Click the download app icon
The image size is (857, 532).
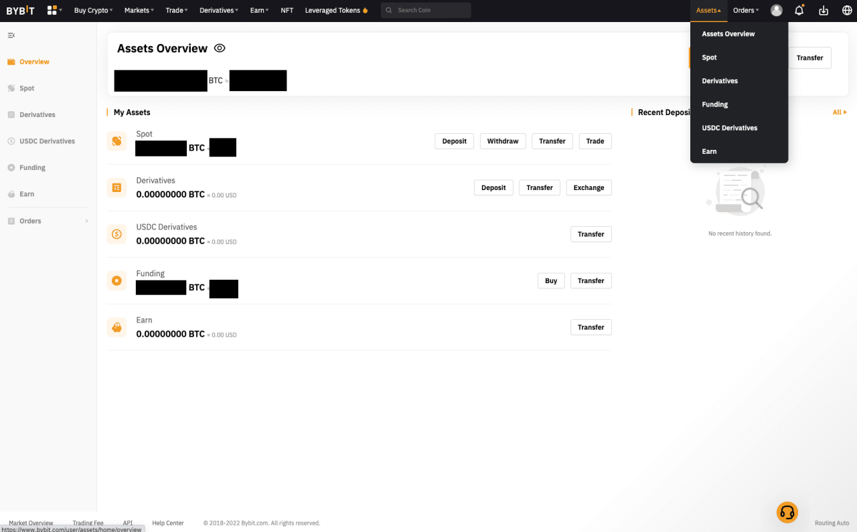(x=824, y=11)
